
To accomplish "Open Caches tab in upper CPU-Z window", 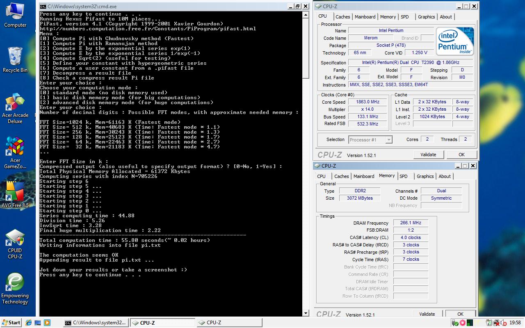I will click(x=342, y=17).
